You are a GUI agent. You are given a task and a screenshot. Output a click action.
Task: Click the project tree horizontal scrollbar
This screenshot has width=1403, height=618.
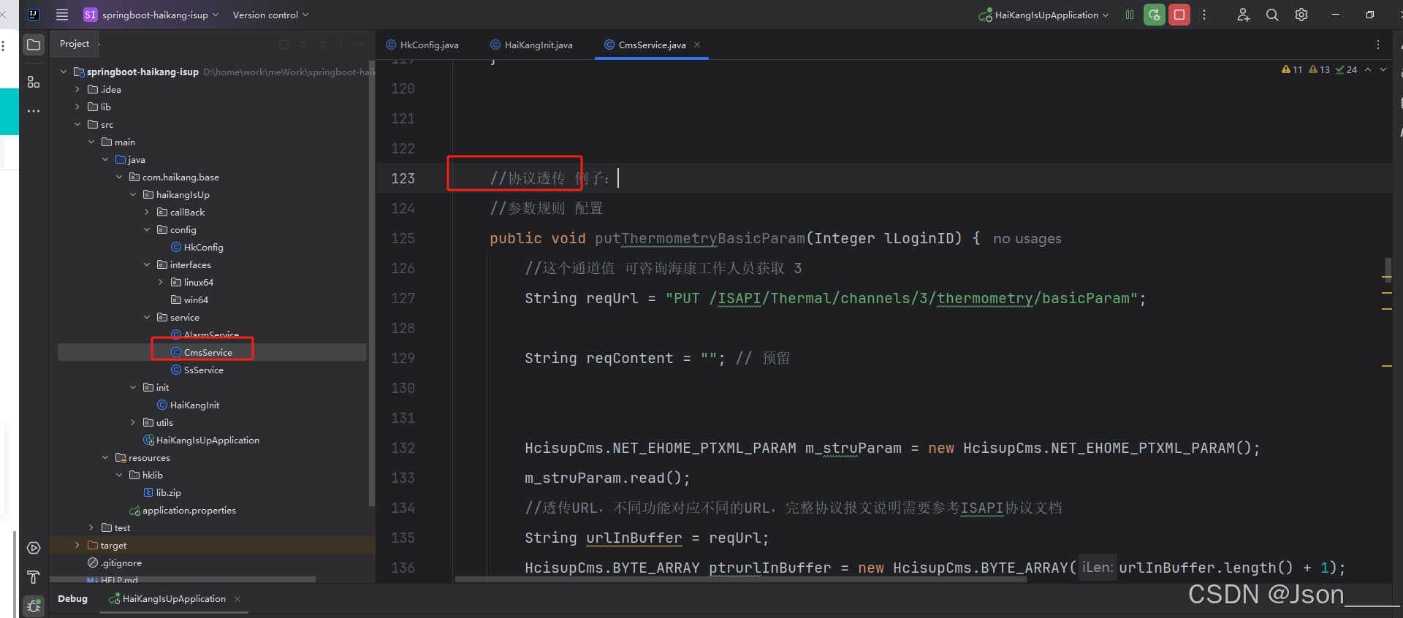[x=184, y=579]
